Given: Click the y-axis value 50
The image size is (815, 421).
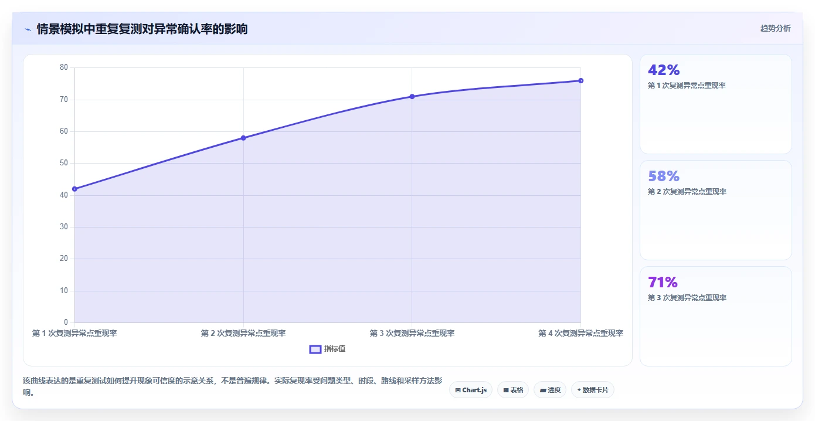Looking at the screenshot, I should (x=64, y=163).
